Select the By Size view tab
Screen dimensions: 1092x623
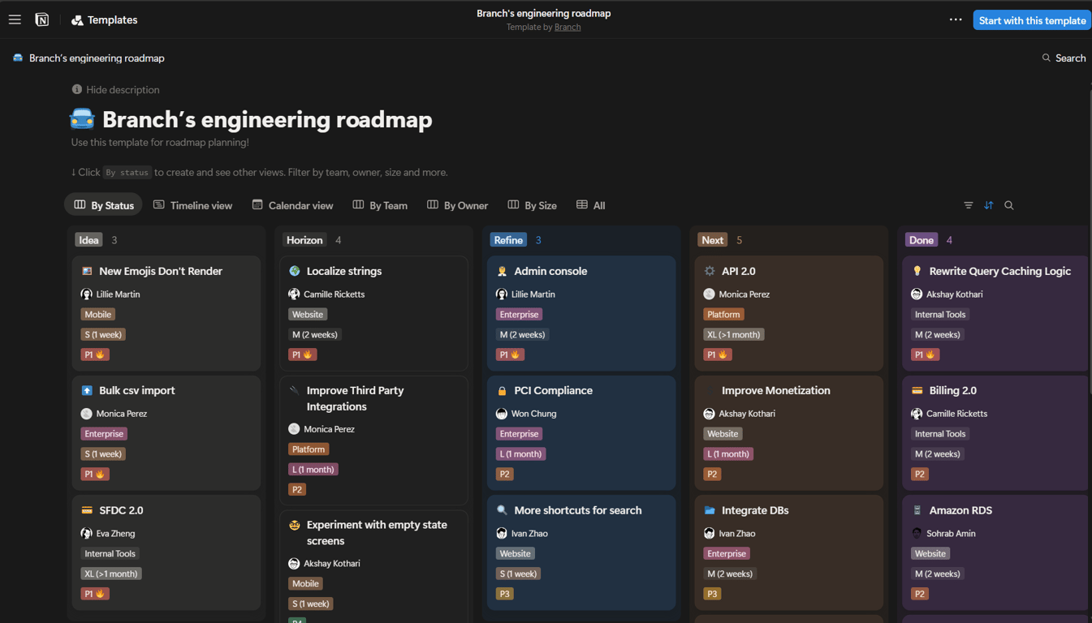[x=533, y=205]
